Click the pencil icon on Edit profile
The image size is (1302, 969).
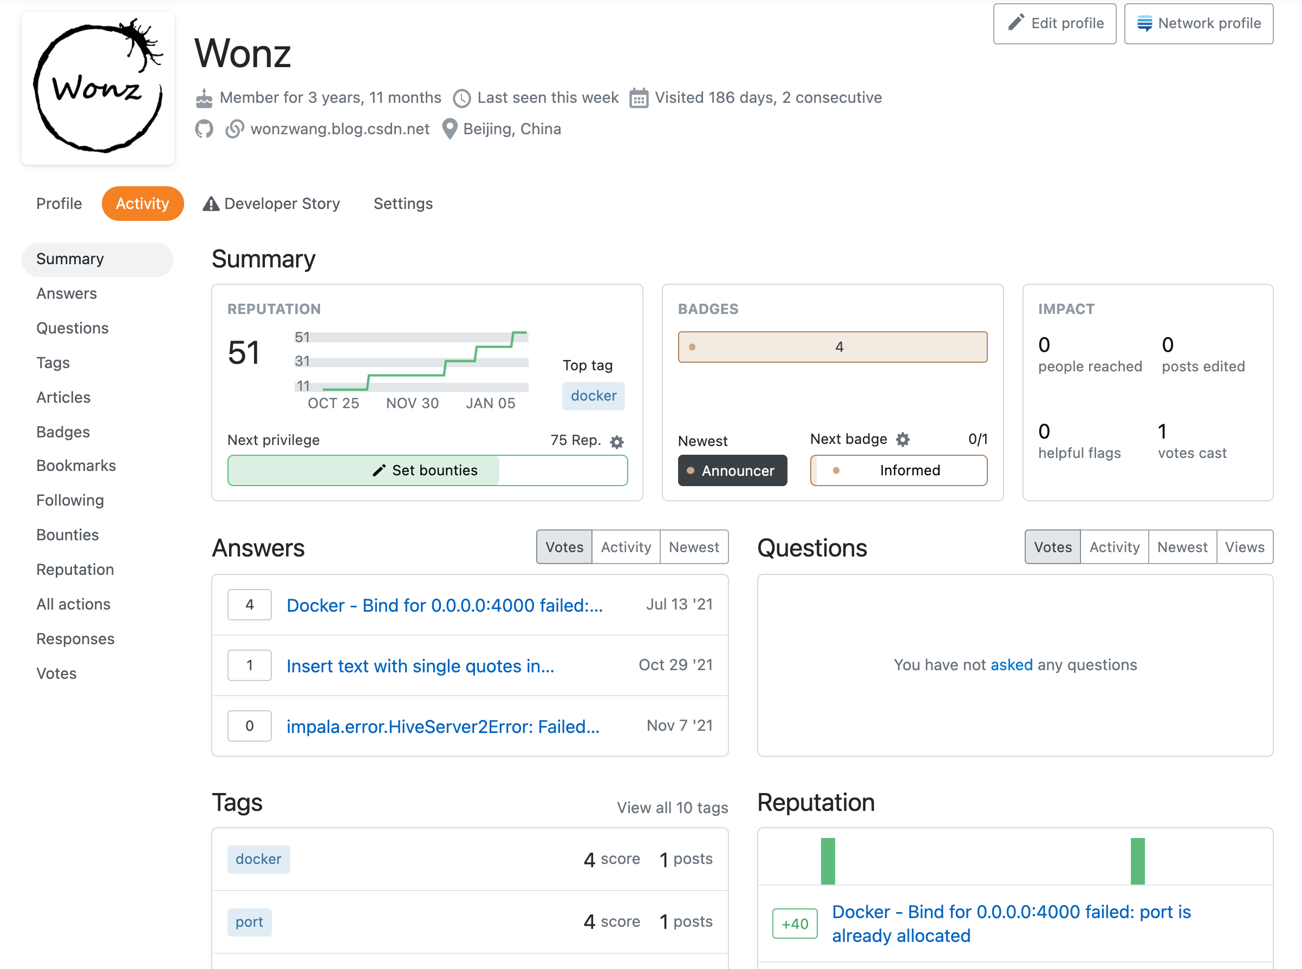[x=1016, y=23]
